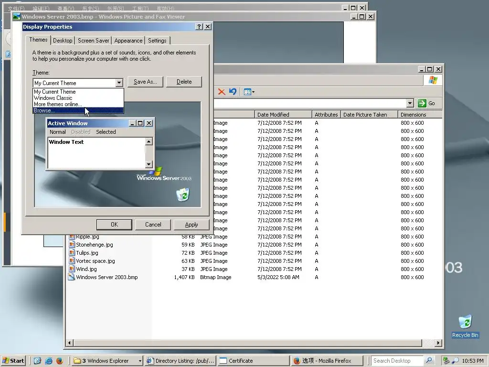Click the preview window scroll up arrow
The width and height of the screenshot is (489, 367).
149,141
